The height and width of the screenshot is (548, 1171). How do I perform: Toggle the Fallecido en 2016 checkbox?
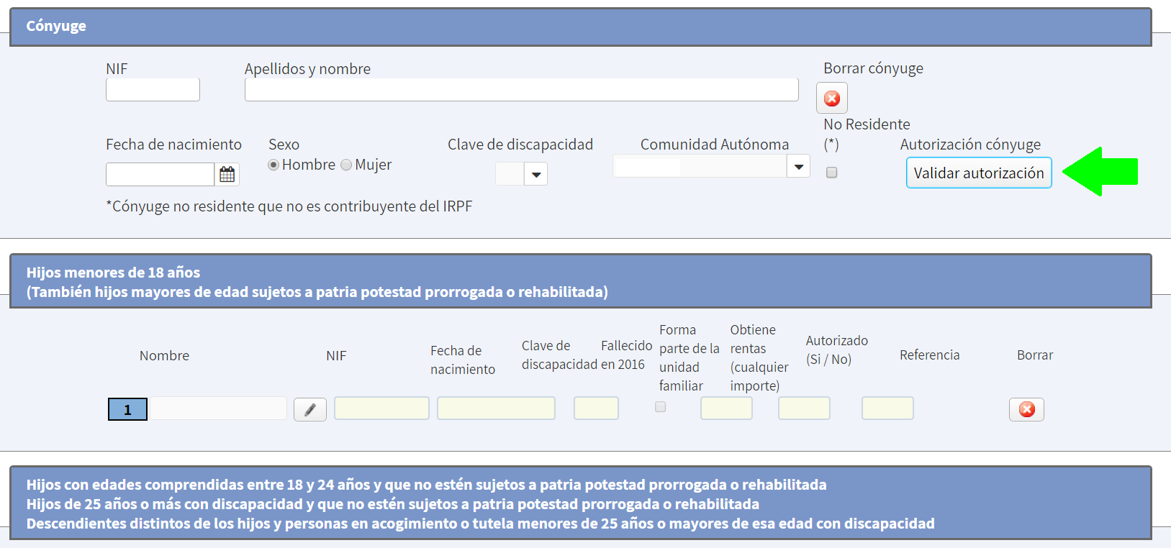[661, 407]
